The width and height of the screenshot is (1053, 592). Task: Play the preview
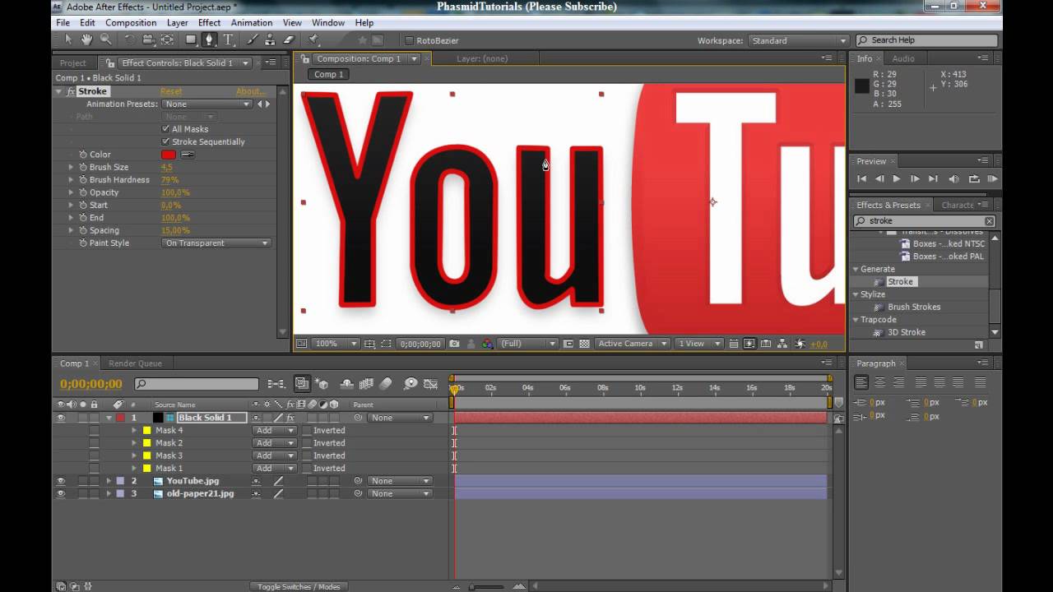(x=897, y=178)
